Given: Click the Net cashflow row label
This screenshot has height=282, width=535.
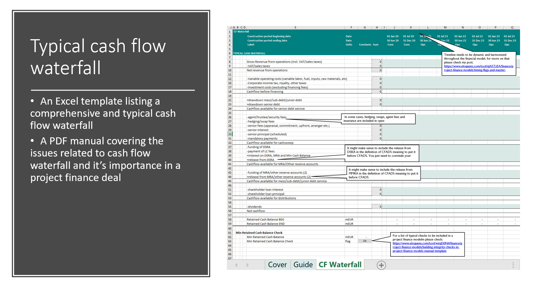Looking at the screenshot, I should 256,211.
